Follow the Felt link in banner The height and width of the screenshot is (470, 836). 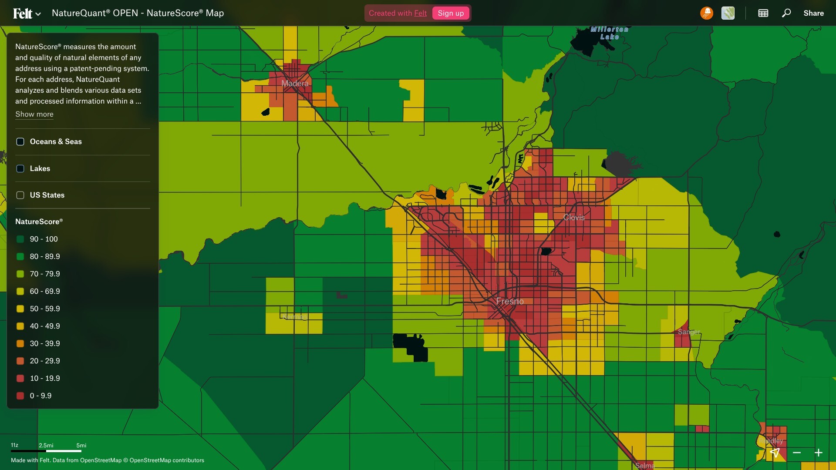420,13
